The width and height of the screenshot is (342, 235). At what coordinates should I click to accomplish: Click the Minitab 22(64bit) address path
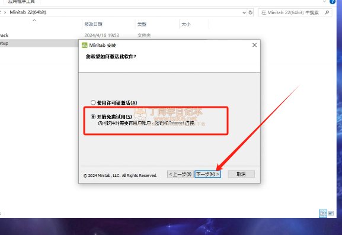(x=28, y=12)
